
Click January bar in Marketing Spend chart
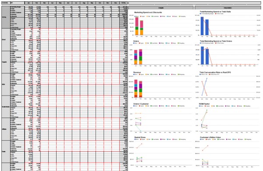point(137,26)
